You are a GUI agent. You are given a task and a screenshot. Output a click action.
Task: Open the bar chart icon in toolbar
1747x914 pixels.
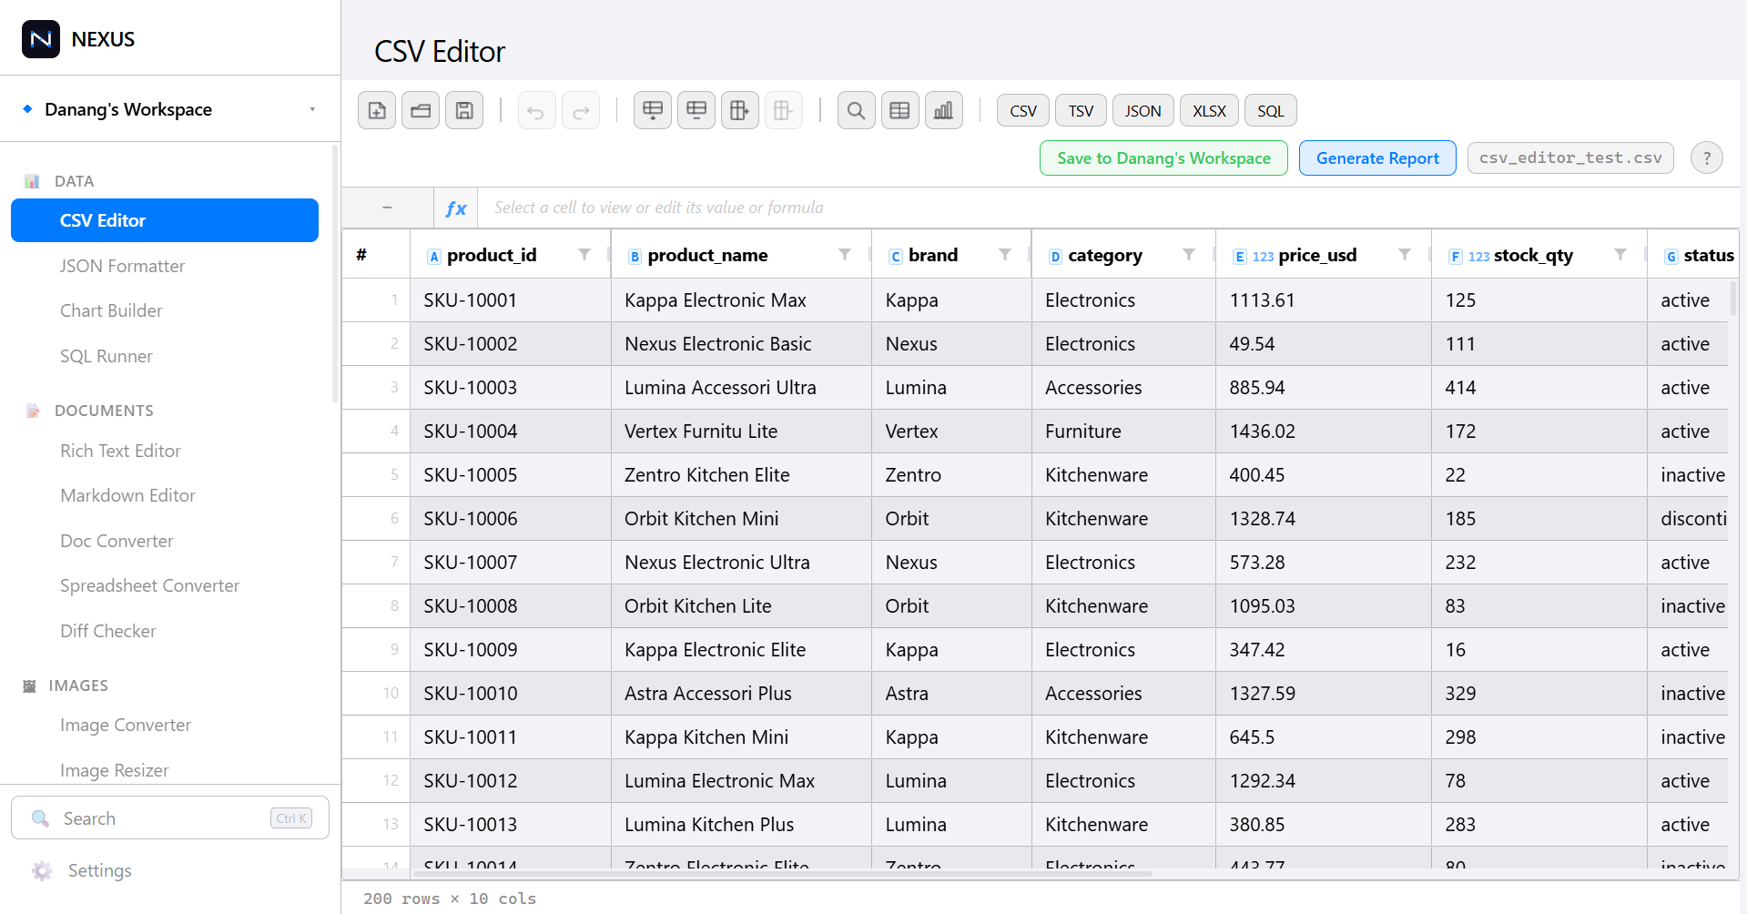944,111
